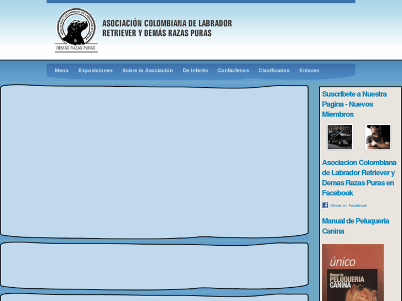This screenshot has width=402, height=301.
Task: Open the De Interés menu item
Action: click(x=195, y=71)
